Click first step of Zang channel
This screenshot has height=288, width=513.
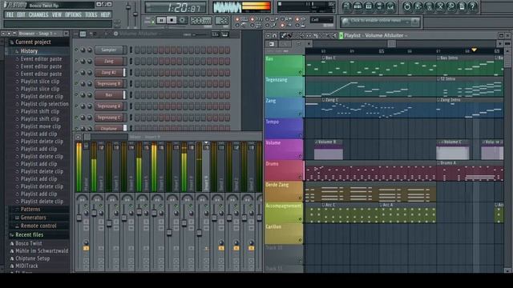point(137,61)
